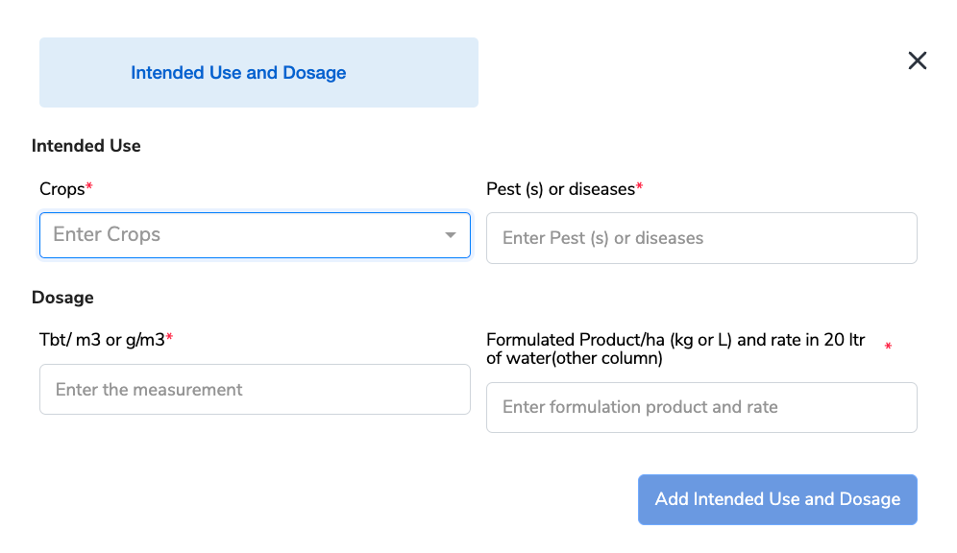The image size is (957, 553).
Task: Click the Enter the measurement field
Action: click(x=255, y=390)
